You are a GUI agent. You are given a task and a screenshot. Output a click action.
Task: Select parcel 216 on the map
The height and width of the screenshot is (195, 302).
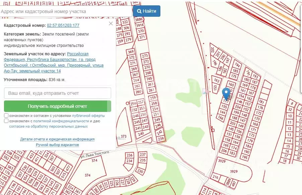(x=215, y=177)
